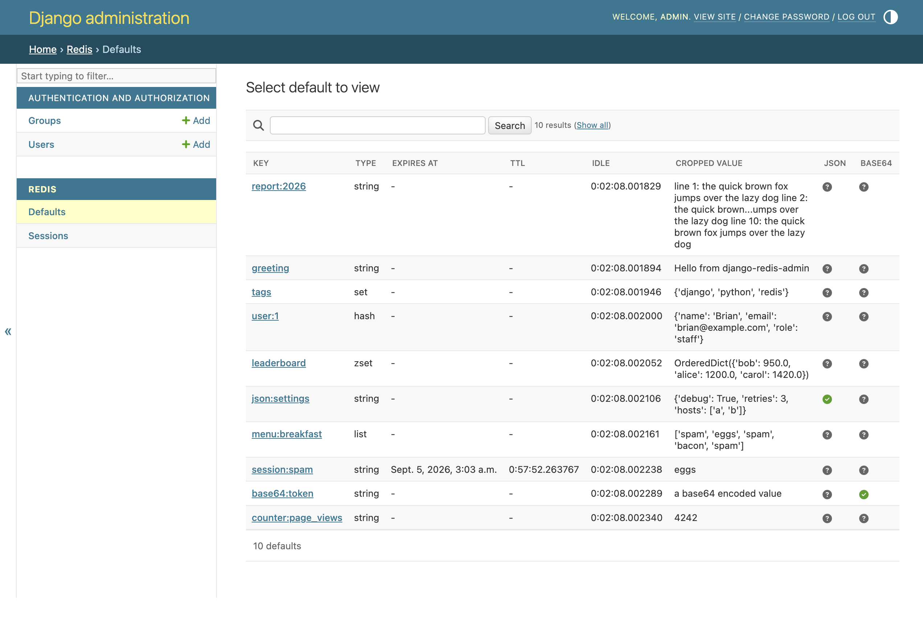Click green JSON checkmark for json:settings
Image resolution: width=923 pixels, height=621 pixels.
[x=827, y=399]
